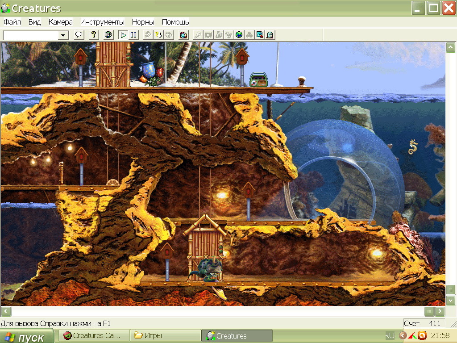Click the greyed syringe injector icon
The width and height of the screenshot is (457, 343).
[x=148, y=35]
